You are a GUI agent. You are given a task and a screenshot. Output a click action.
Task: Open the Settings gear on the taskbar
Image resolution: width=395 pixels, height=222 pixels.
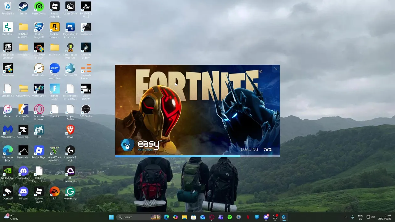click(x=239, y=217)
